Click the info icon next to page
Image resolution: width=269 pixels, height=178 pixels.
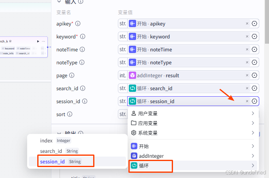pos(72,75)
